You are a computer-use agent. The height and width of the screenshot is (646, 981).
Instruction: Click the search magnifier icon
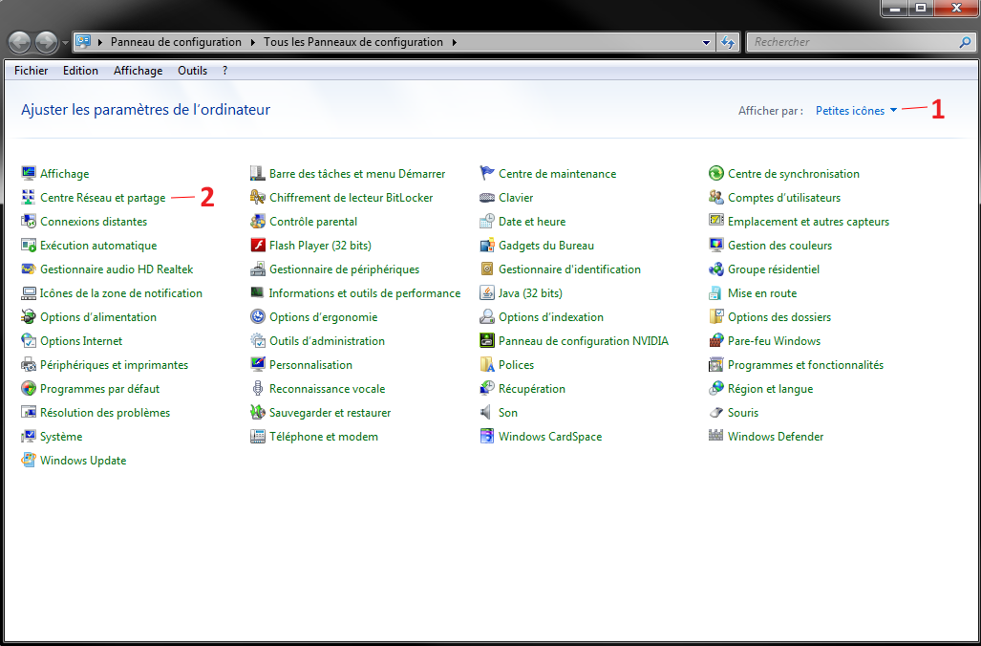tap(966, 42)
